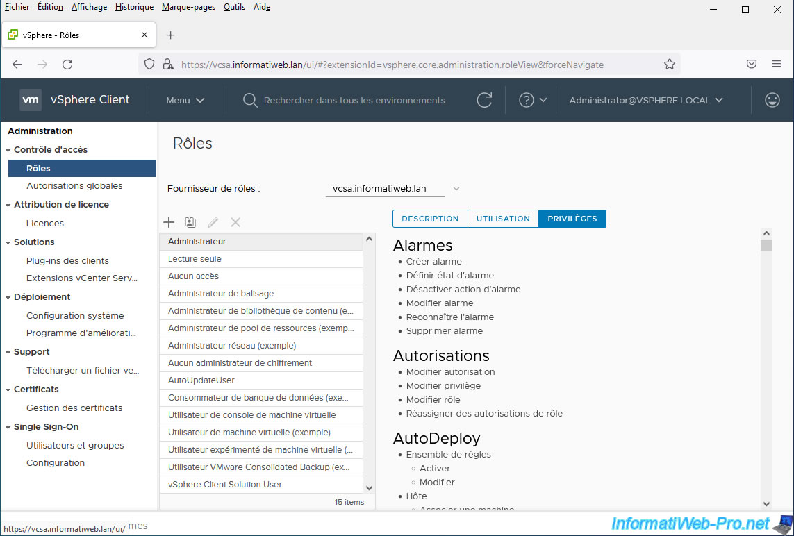Select Aucun administrateur de chiffrement role
The image size is (794, 536).
(261, 363)
